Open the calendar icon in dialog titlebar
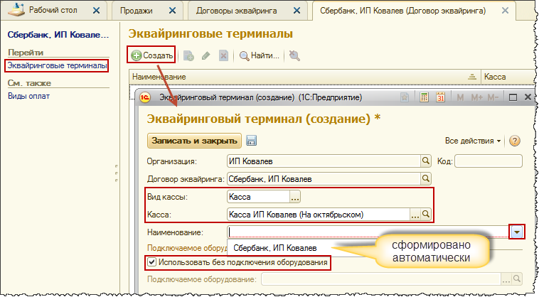This screenshot has height=297, width=539. (x=440, y=97)
